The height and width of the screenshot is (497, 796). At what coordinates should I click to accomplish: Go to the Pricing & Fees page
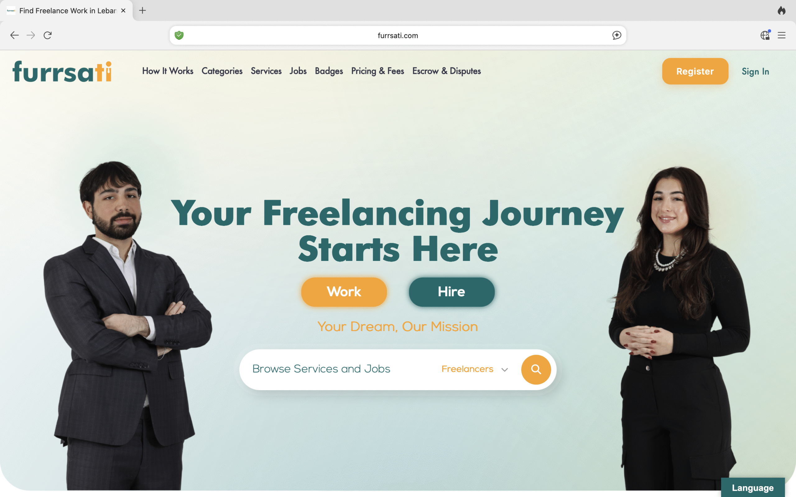coord(377,71)
